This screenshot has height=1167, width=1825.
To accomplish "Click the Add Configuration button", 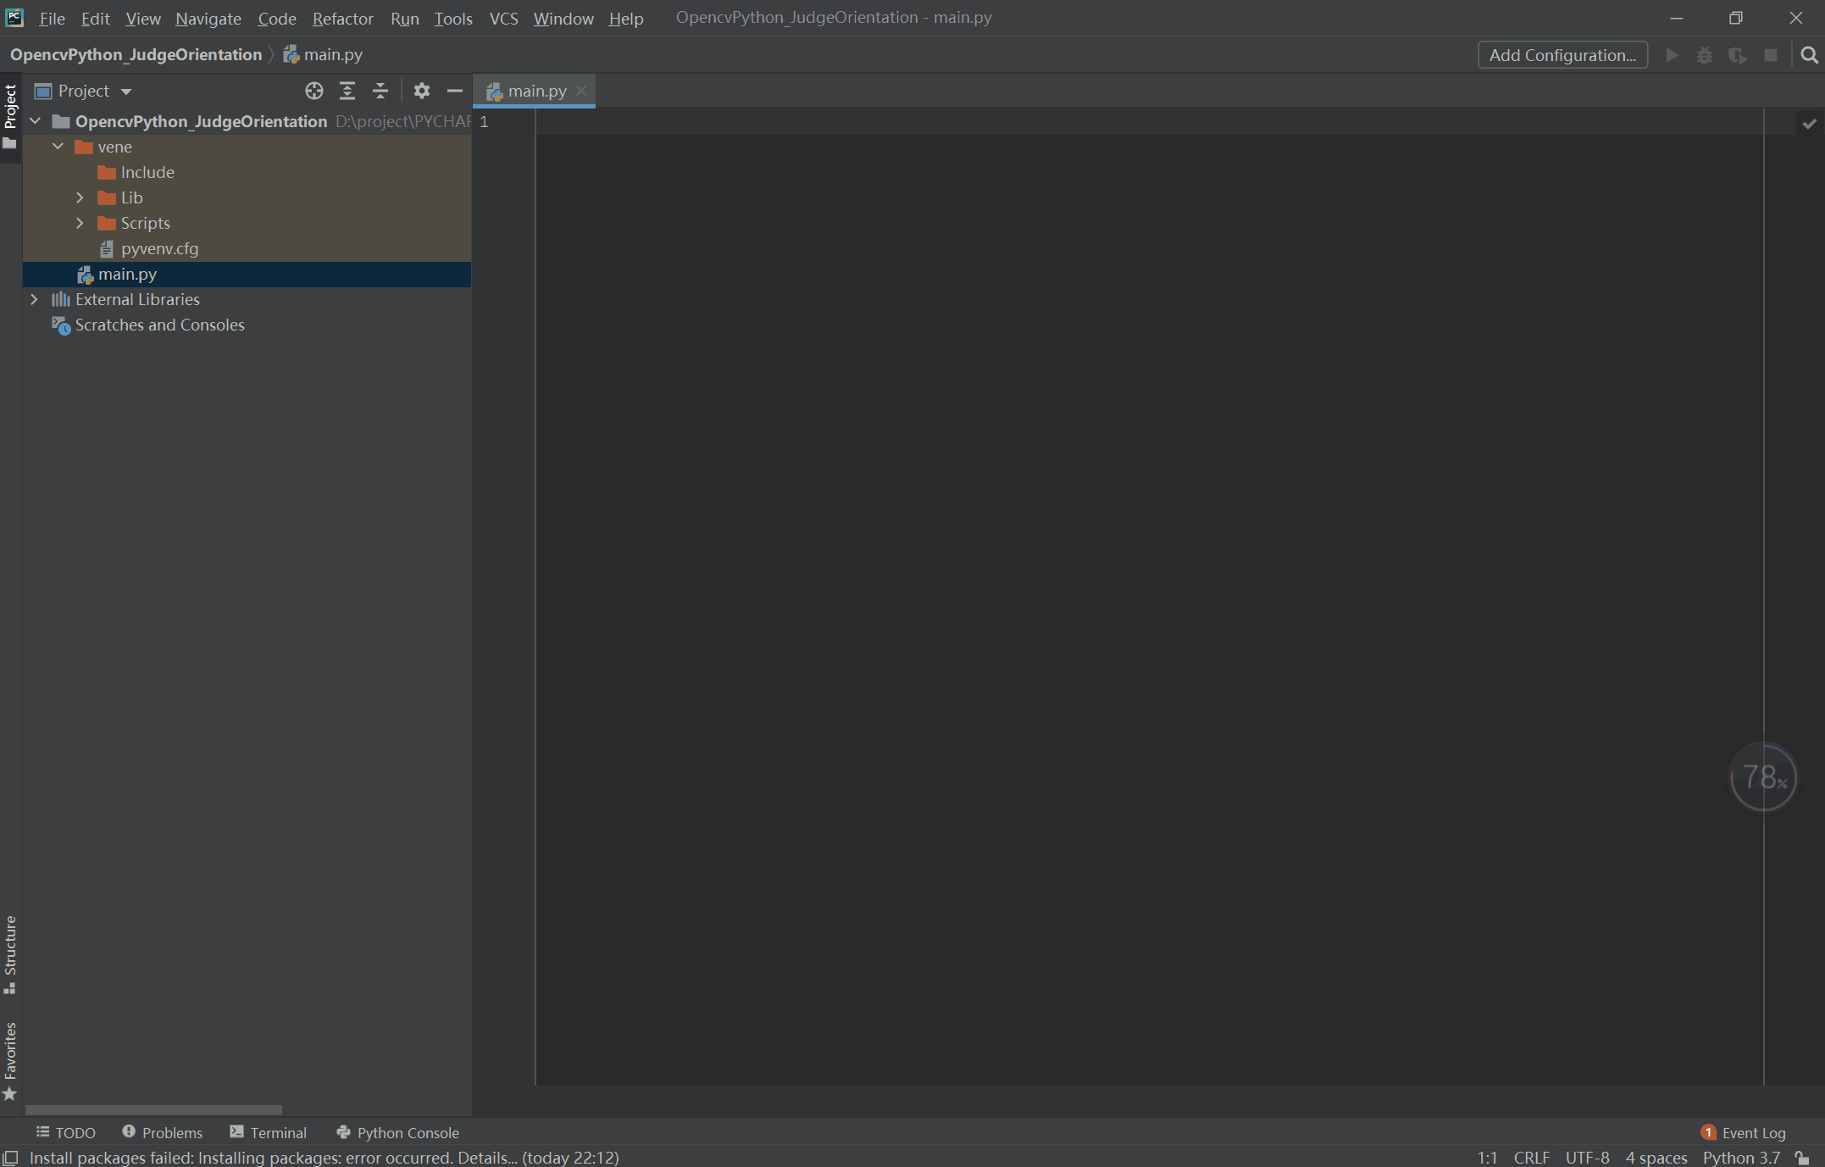I will click(1562, 54).
